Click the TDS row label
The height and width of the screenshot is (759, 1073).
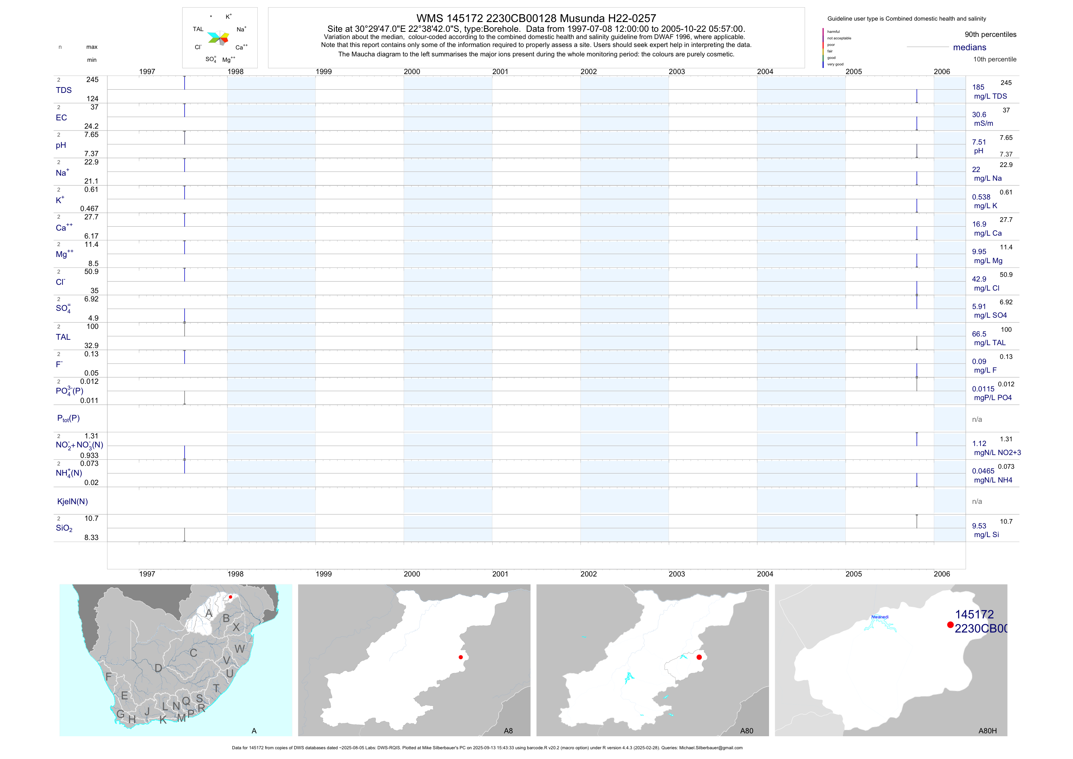click(64, 90)
